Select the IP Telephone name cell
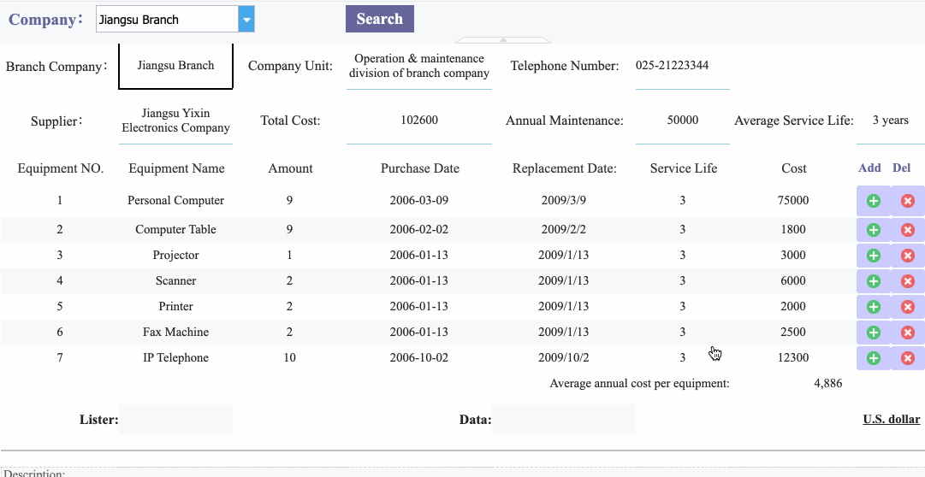The width and height of the screenshot is (925, 477). [175, 358]
